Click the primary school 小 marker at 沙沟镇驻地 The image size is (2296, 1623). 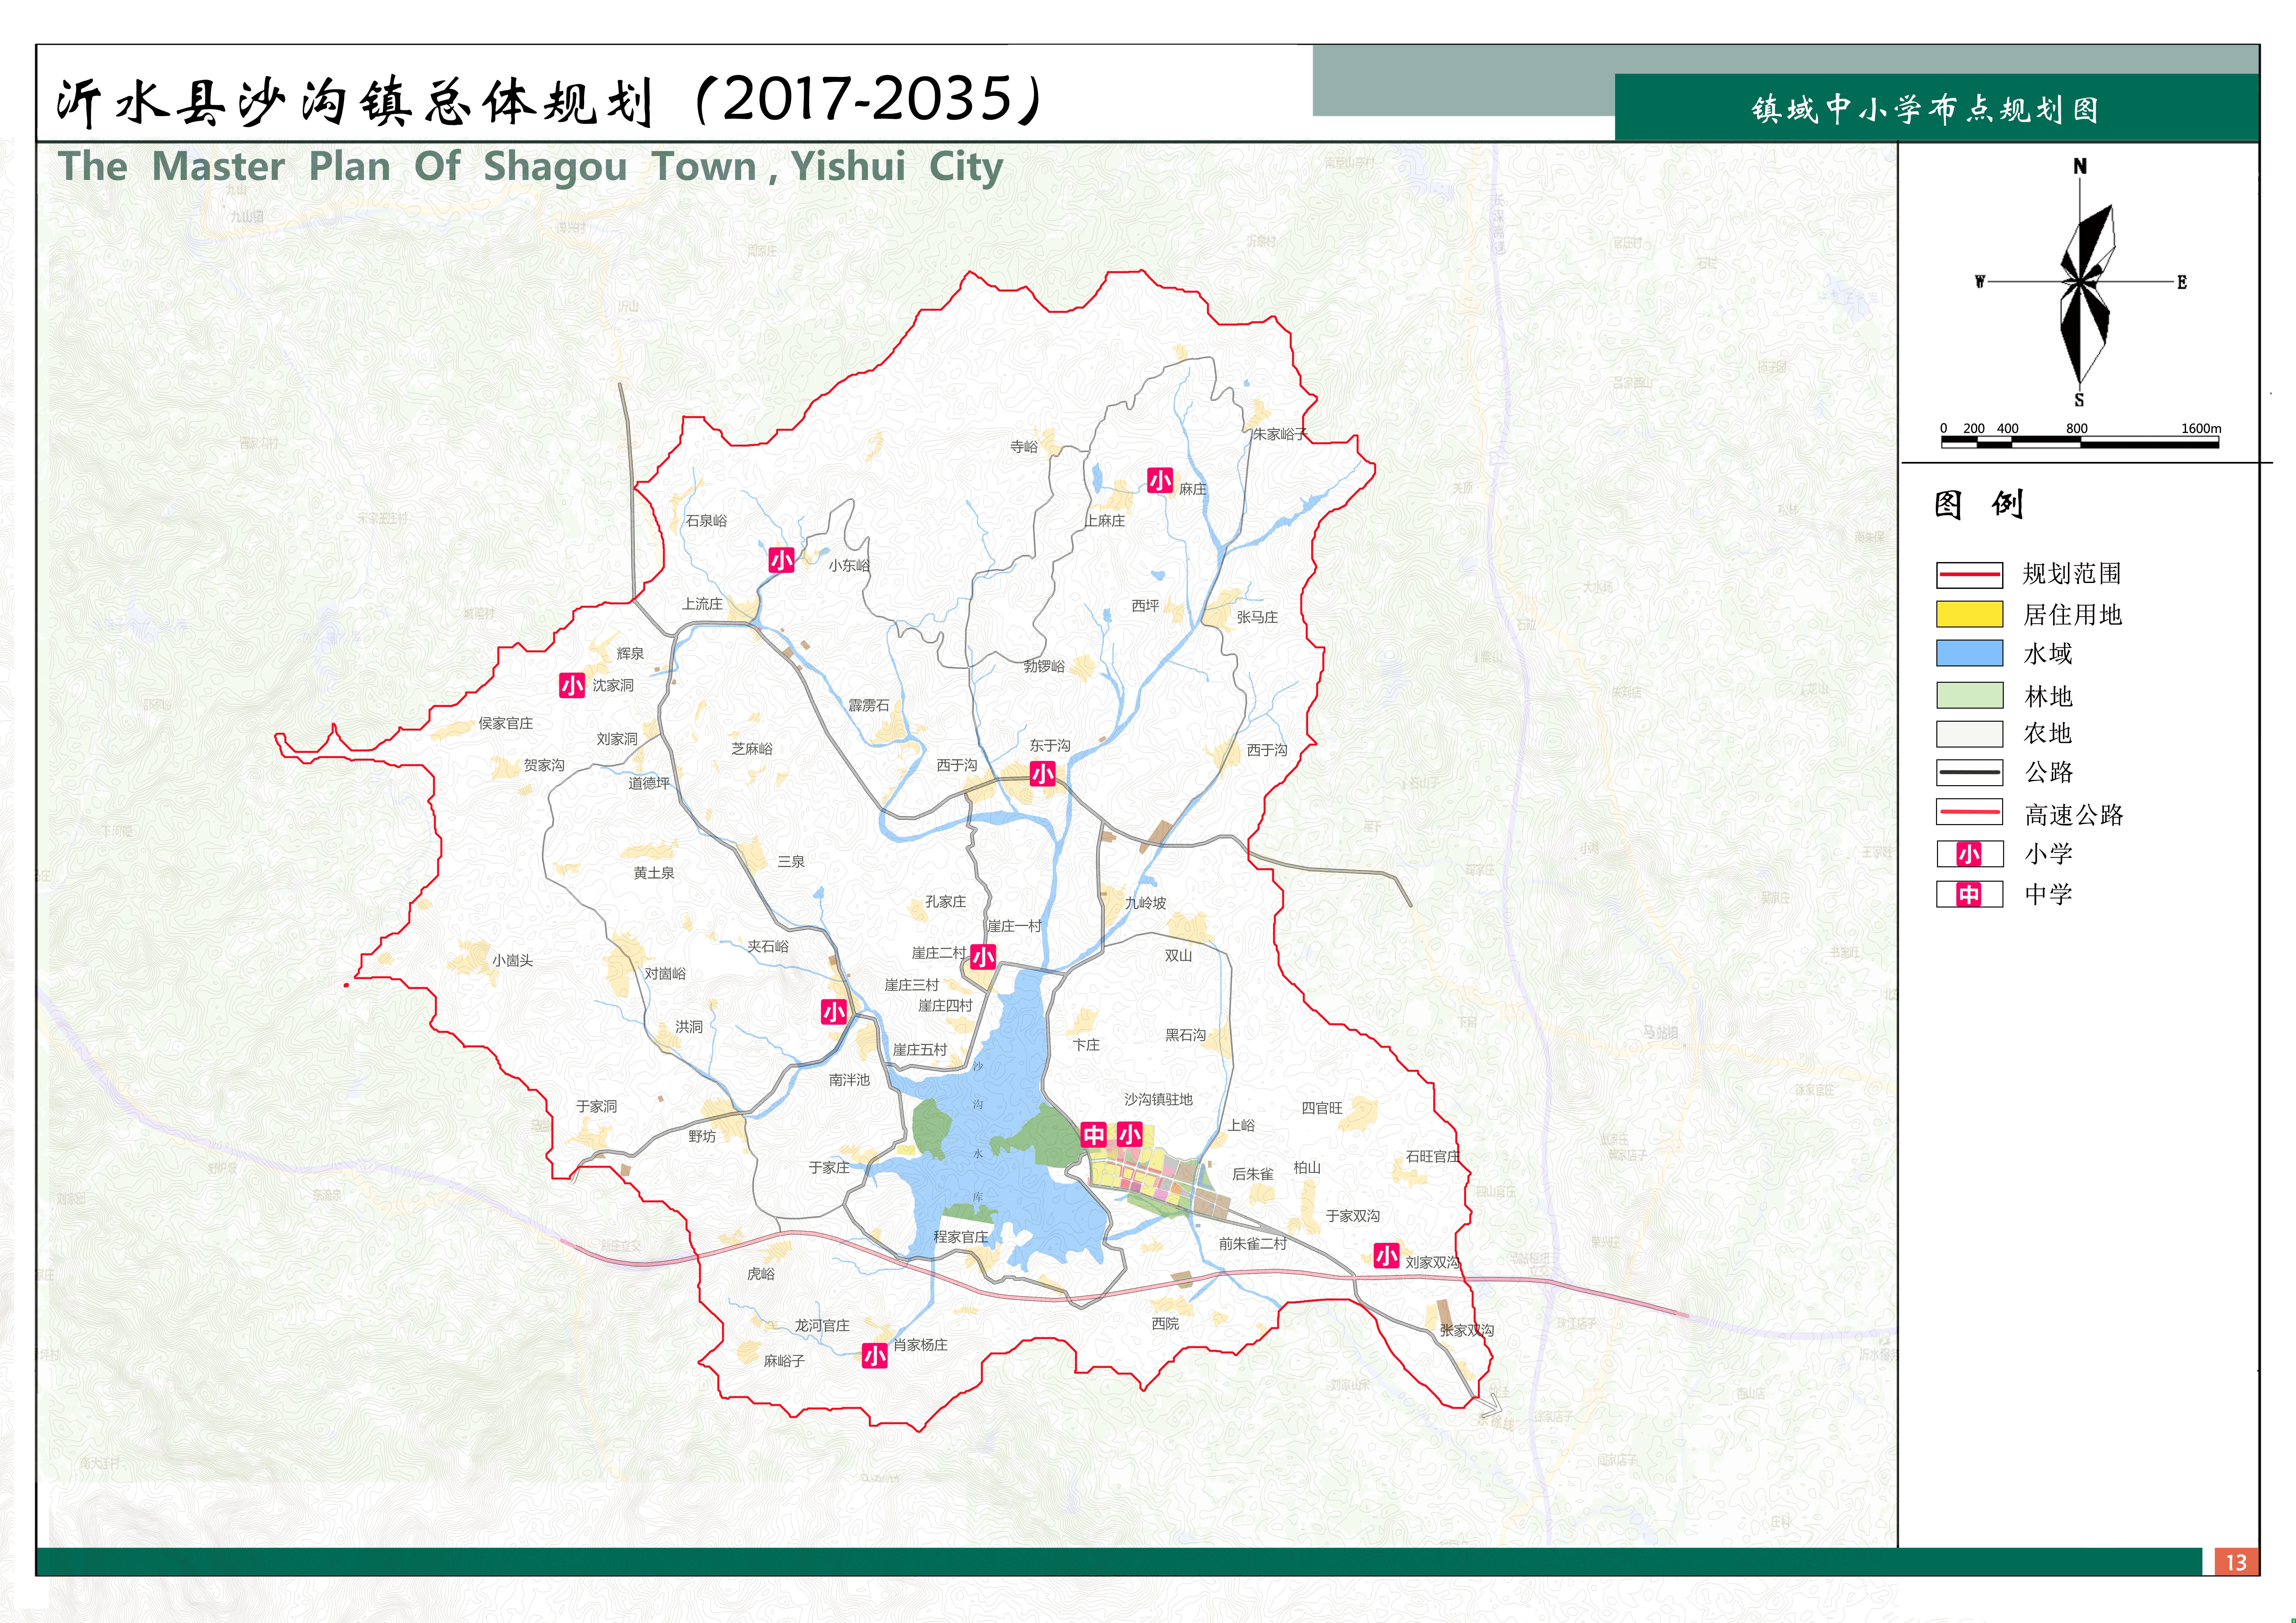tap(1130, 1134)
